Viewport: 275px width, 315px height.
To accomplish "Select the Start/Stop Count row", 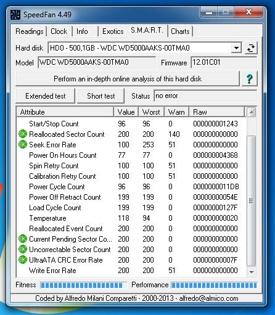I will (131, 124).
